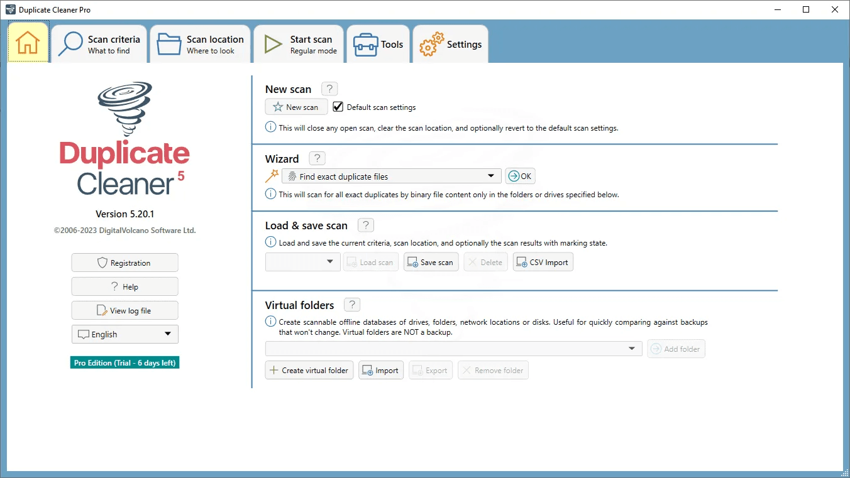Click the Create virtual folder button

coord(309,371)
